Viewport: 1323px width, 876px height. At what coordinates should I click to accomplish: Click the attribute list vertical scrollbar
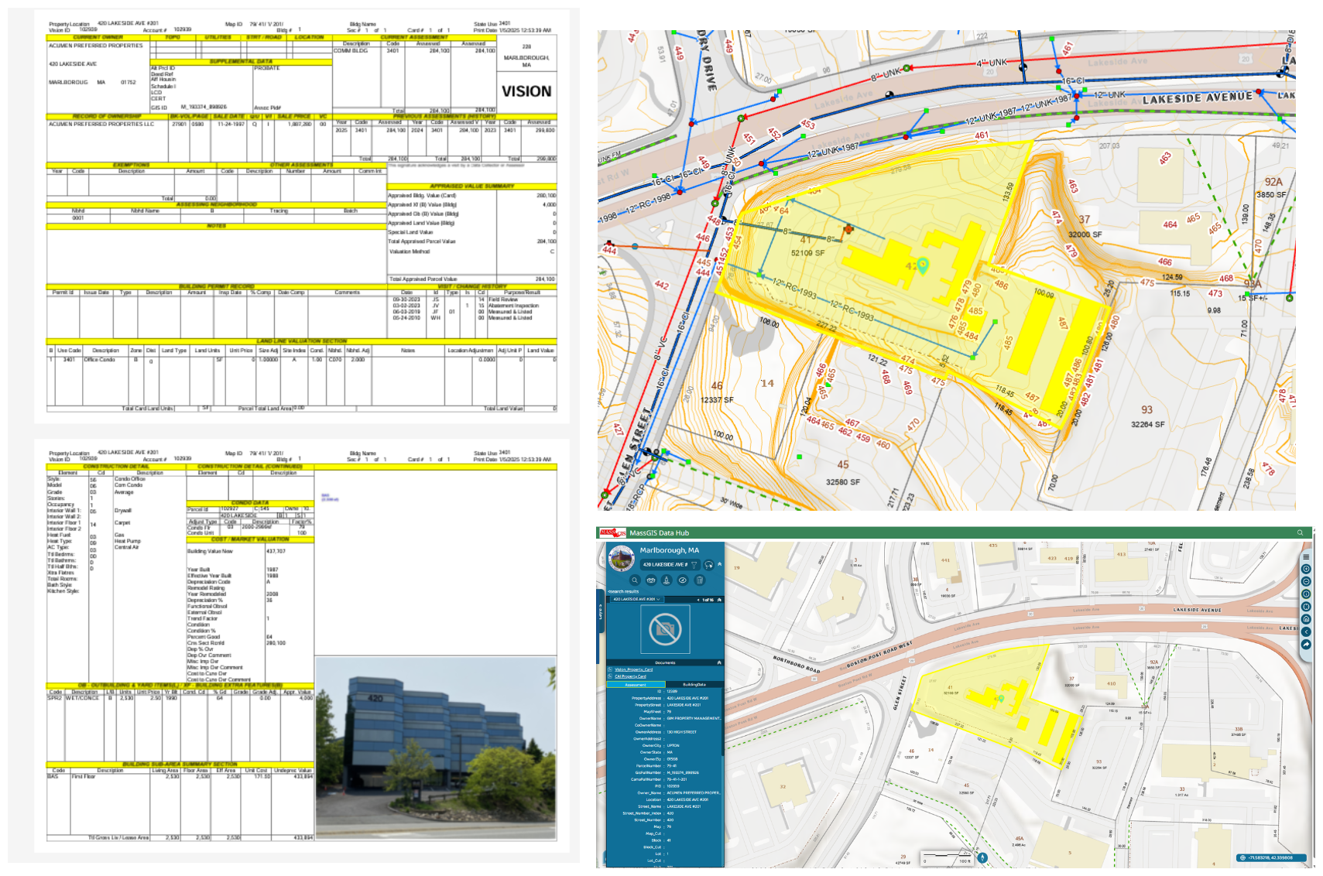click(x=722, y=774)
